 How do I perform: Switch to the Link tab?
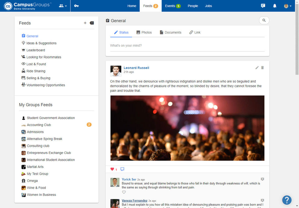[195, 32]
